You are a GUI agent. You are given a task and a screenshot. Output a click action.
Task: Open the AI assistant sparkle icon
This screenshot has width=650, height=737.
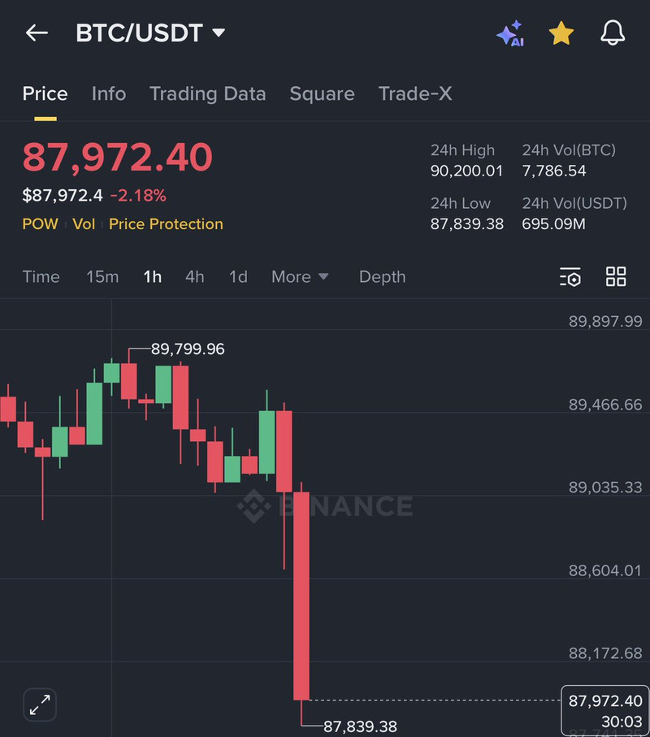click(510, 34)
